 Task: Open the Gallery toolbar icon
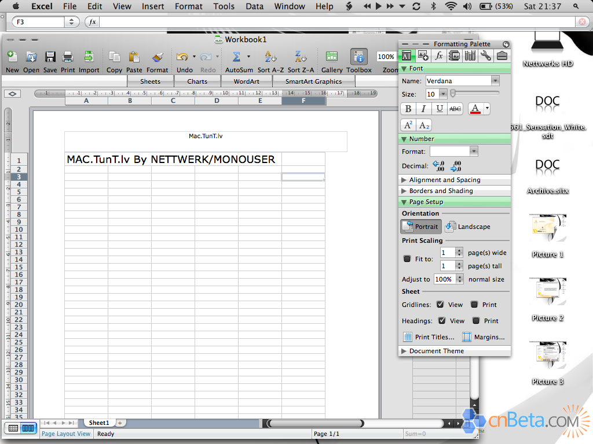pos(332,57)
